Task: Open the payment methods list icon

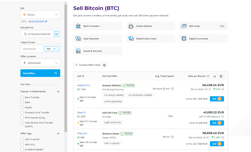Action: tap(56, 34)
